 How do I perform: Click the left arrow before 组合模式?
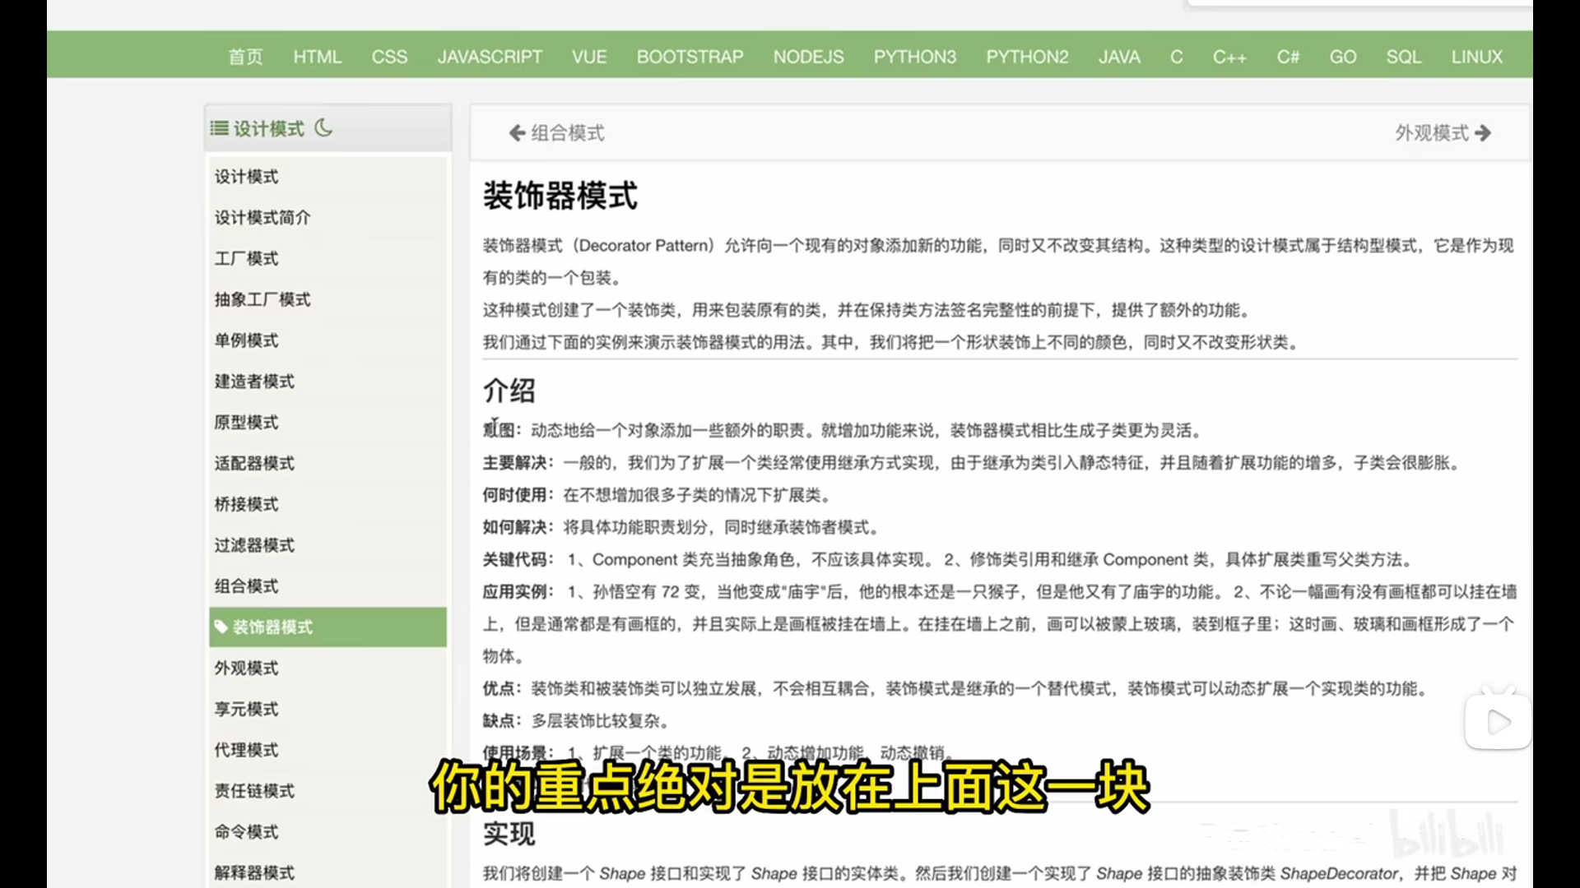click(x=517, y=133)
